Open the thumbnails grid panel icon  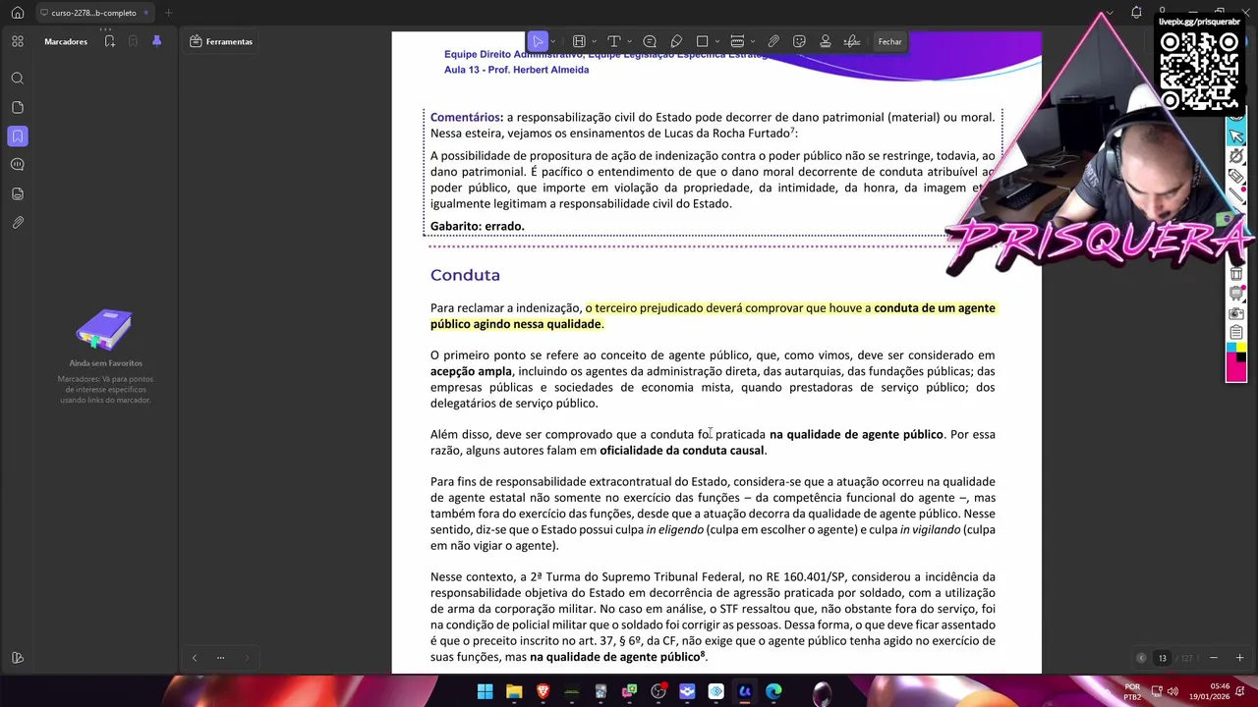18,41
